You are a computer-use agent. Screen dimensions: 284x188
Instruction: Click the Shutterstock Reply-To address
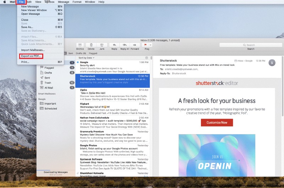coord(179,73)
